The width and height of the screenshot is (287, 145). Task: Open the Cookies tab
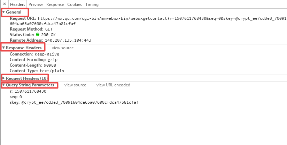pos(74,5)
